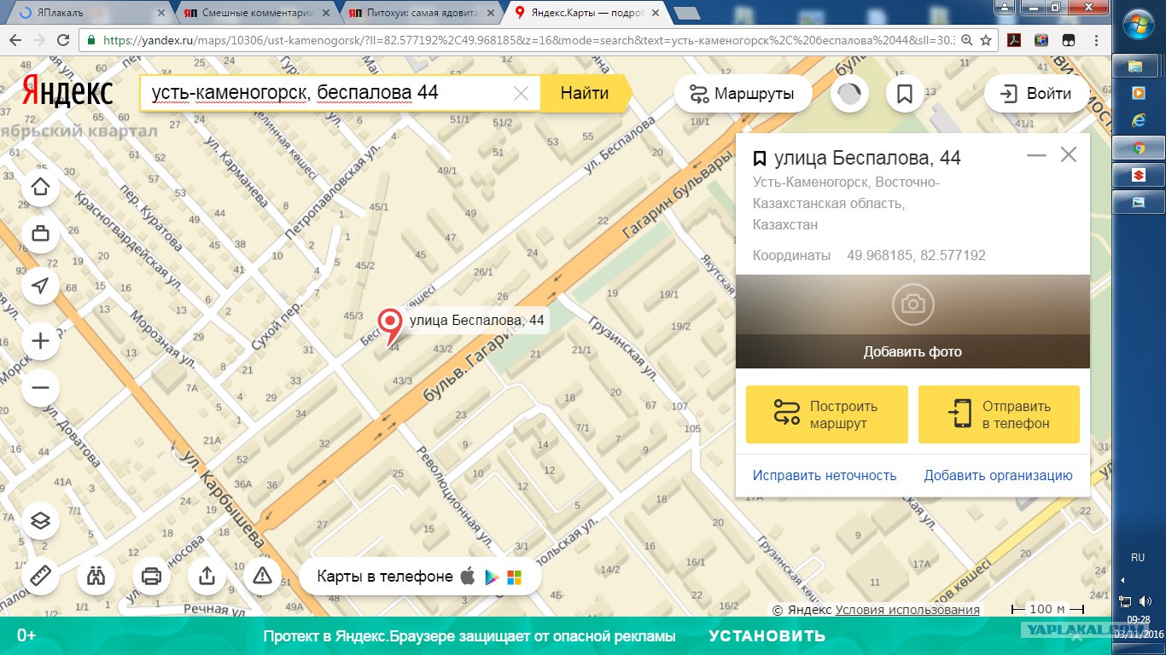Screen dimensions: 1166x655
Task: Select the Яндекс.Карты tab
Action: [x=587, y=13]
